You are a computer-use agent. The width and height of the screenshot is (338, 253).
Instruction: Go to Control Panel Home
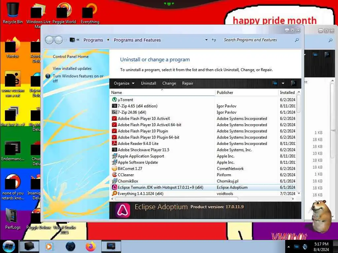[71, 57]
